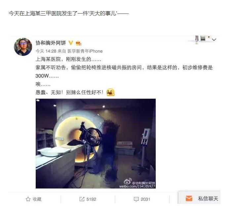
Task: Expand the post options chevron
Action: 214,40
